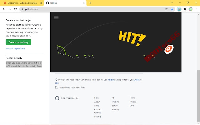The width and height of the screenshot is (200, 125).
Task: Open Contact GitHub footer link
Action: tap(98, 111)
